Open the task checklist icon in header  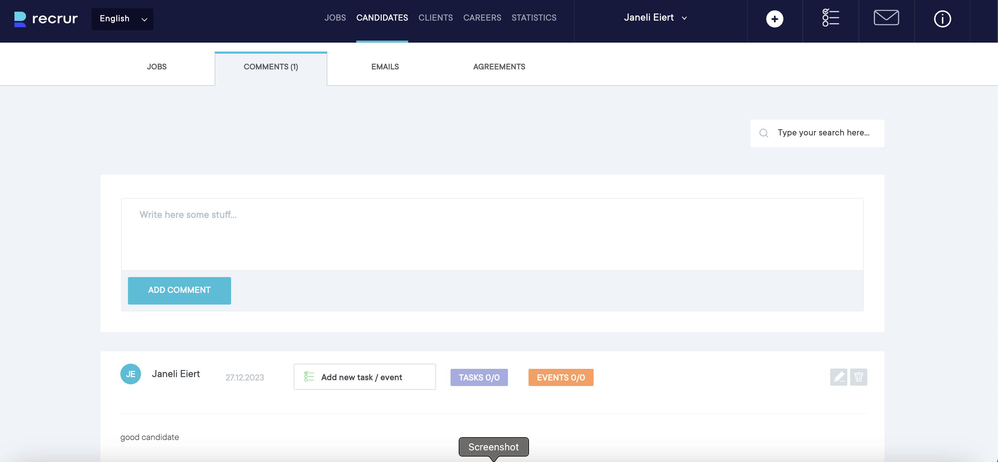click(831, 18)
